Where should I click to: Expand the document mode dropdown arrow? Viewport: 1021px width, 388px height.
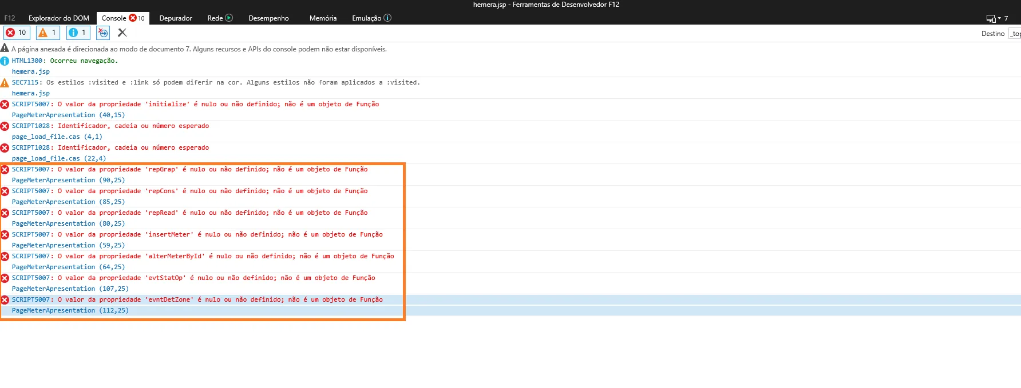(x=999, y=18)
